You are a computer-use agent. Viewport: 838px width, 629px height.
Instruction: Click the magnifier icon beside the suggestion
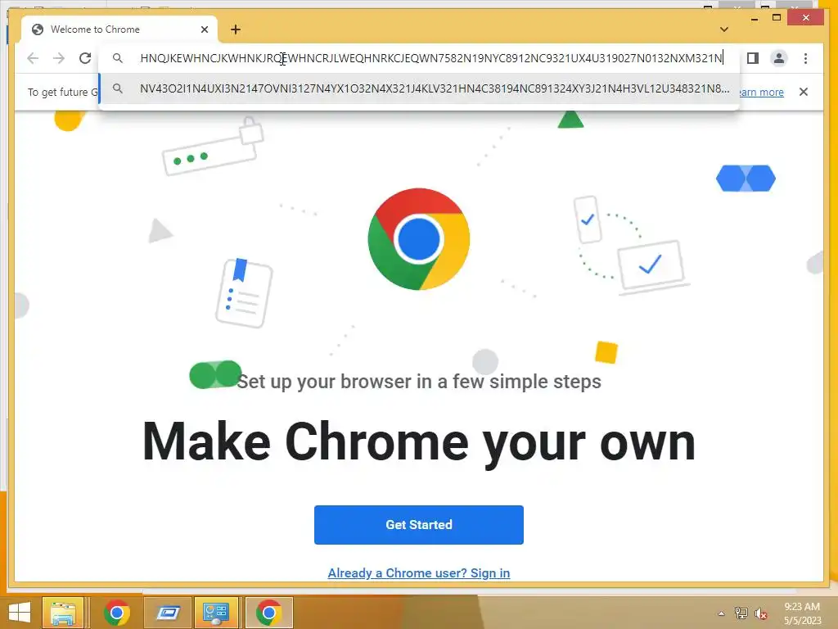[x=118, y=88]
